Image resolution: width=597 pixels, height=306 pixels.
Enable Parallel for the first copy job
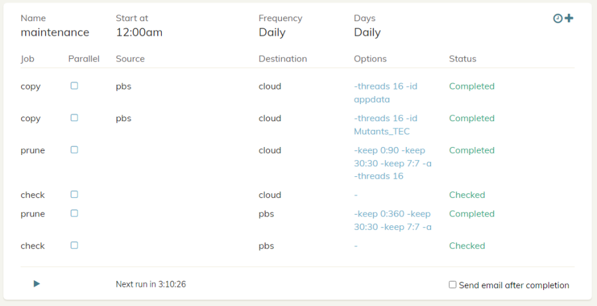(74, 85)
